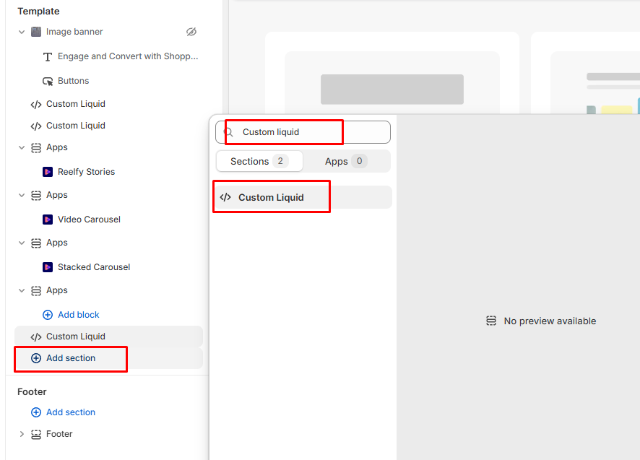Click the Footer section layout icon
The width and height of the screenshot is (640, 460).
(36, 434)
